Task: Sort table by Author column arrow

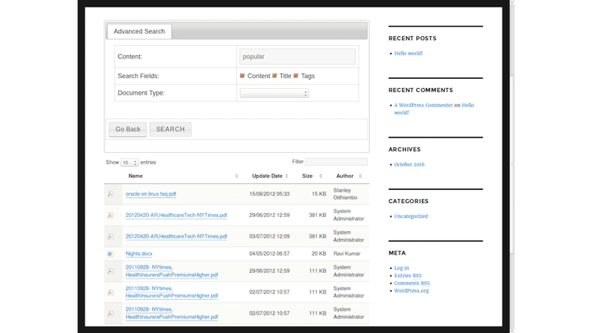Action: pyautogui.click(x=360, y=176)
